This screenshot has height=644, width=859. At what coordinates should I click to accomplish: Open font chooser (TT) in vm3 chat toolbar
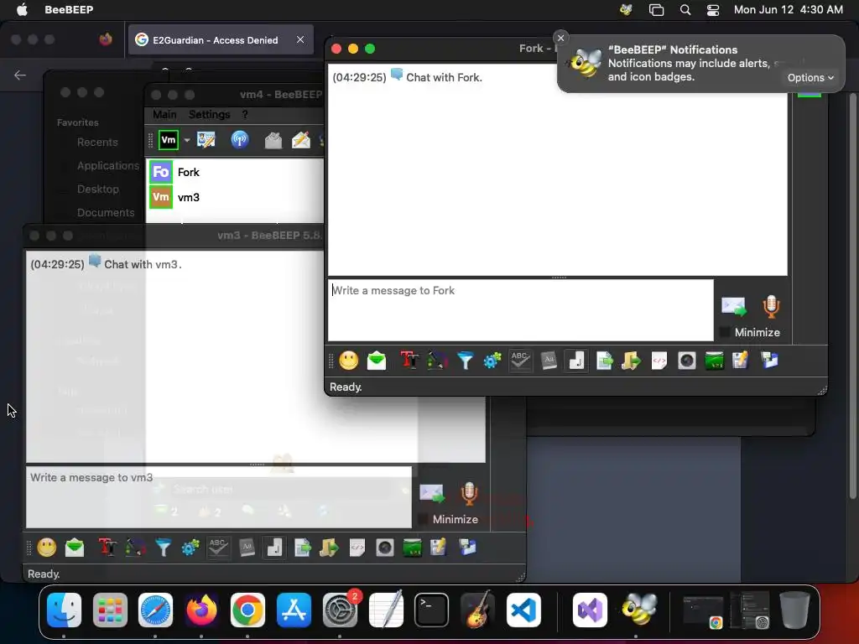107,548
